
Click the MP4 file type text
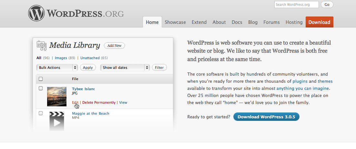[x=76, y=118]
